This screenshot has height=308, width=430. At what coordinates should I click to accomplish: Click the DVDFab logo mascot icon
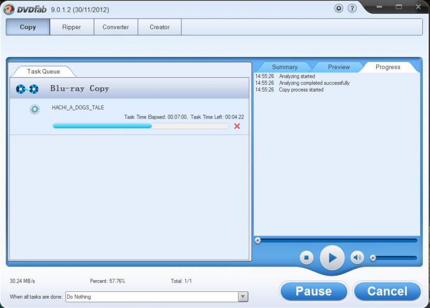click(9, 9)
